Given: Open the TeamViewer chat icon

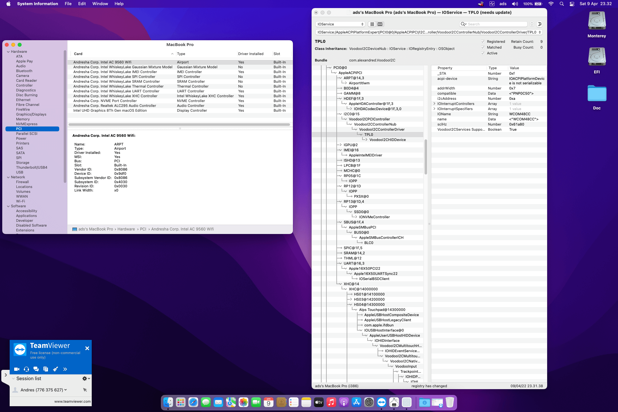Looking at the screenshot, I should [36, 369].
